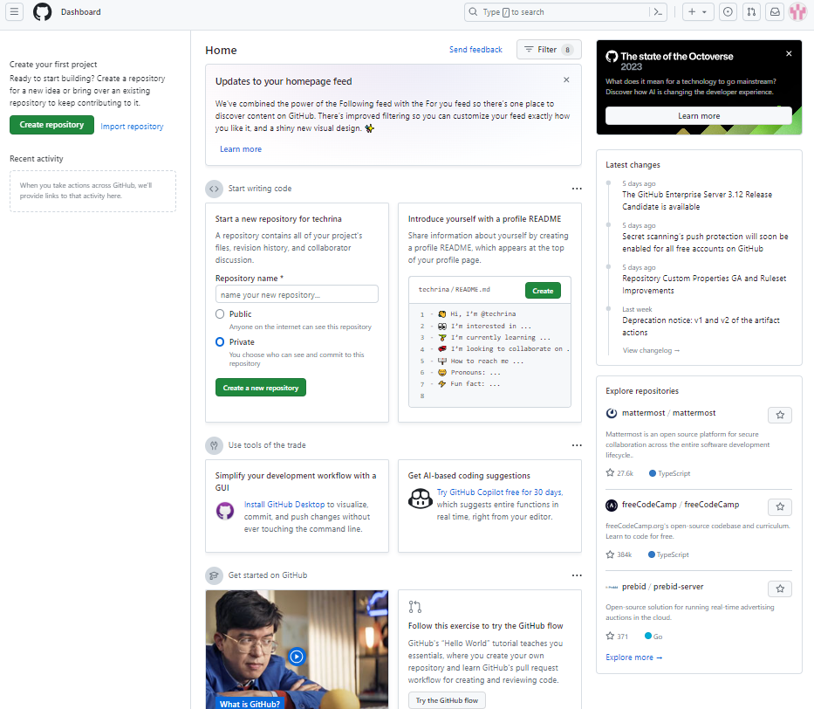814x709 pixels.
Task: Open the Install GitHub Desktop link
Action: pyautogui.click(x=284, y=505)
